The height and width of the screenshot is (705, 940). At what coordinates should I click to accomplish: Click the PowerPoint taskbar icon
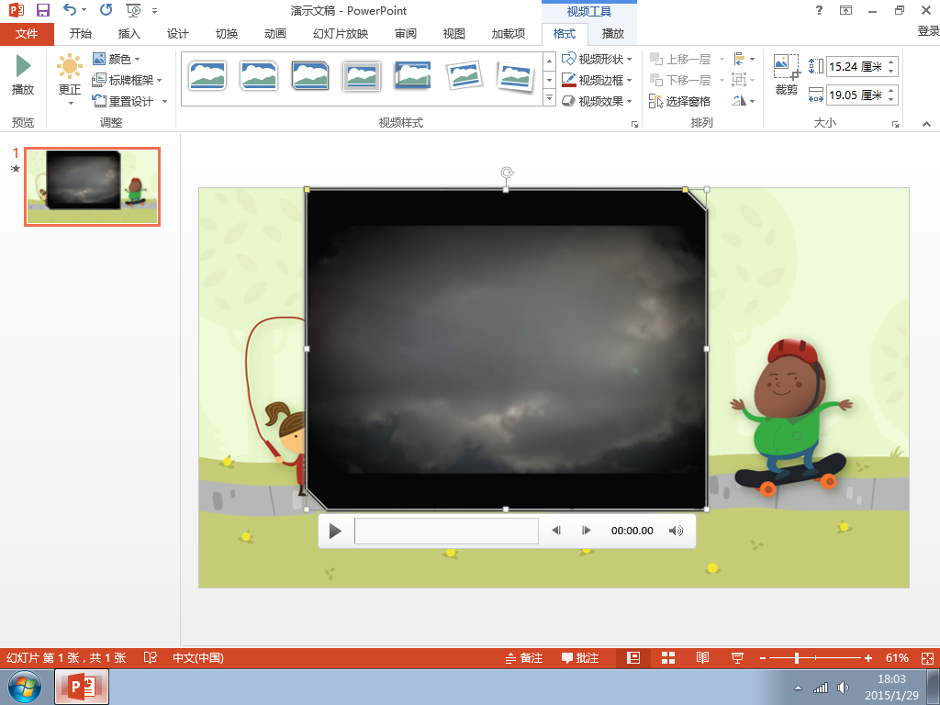[x=82, y=687]
